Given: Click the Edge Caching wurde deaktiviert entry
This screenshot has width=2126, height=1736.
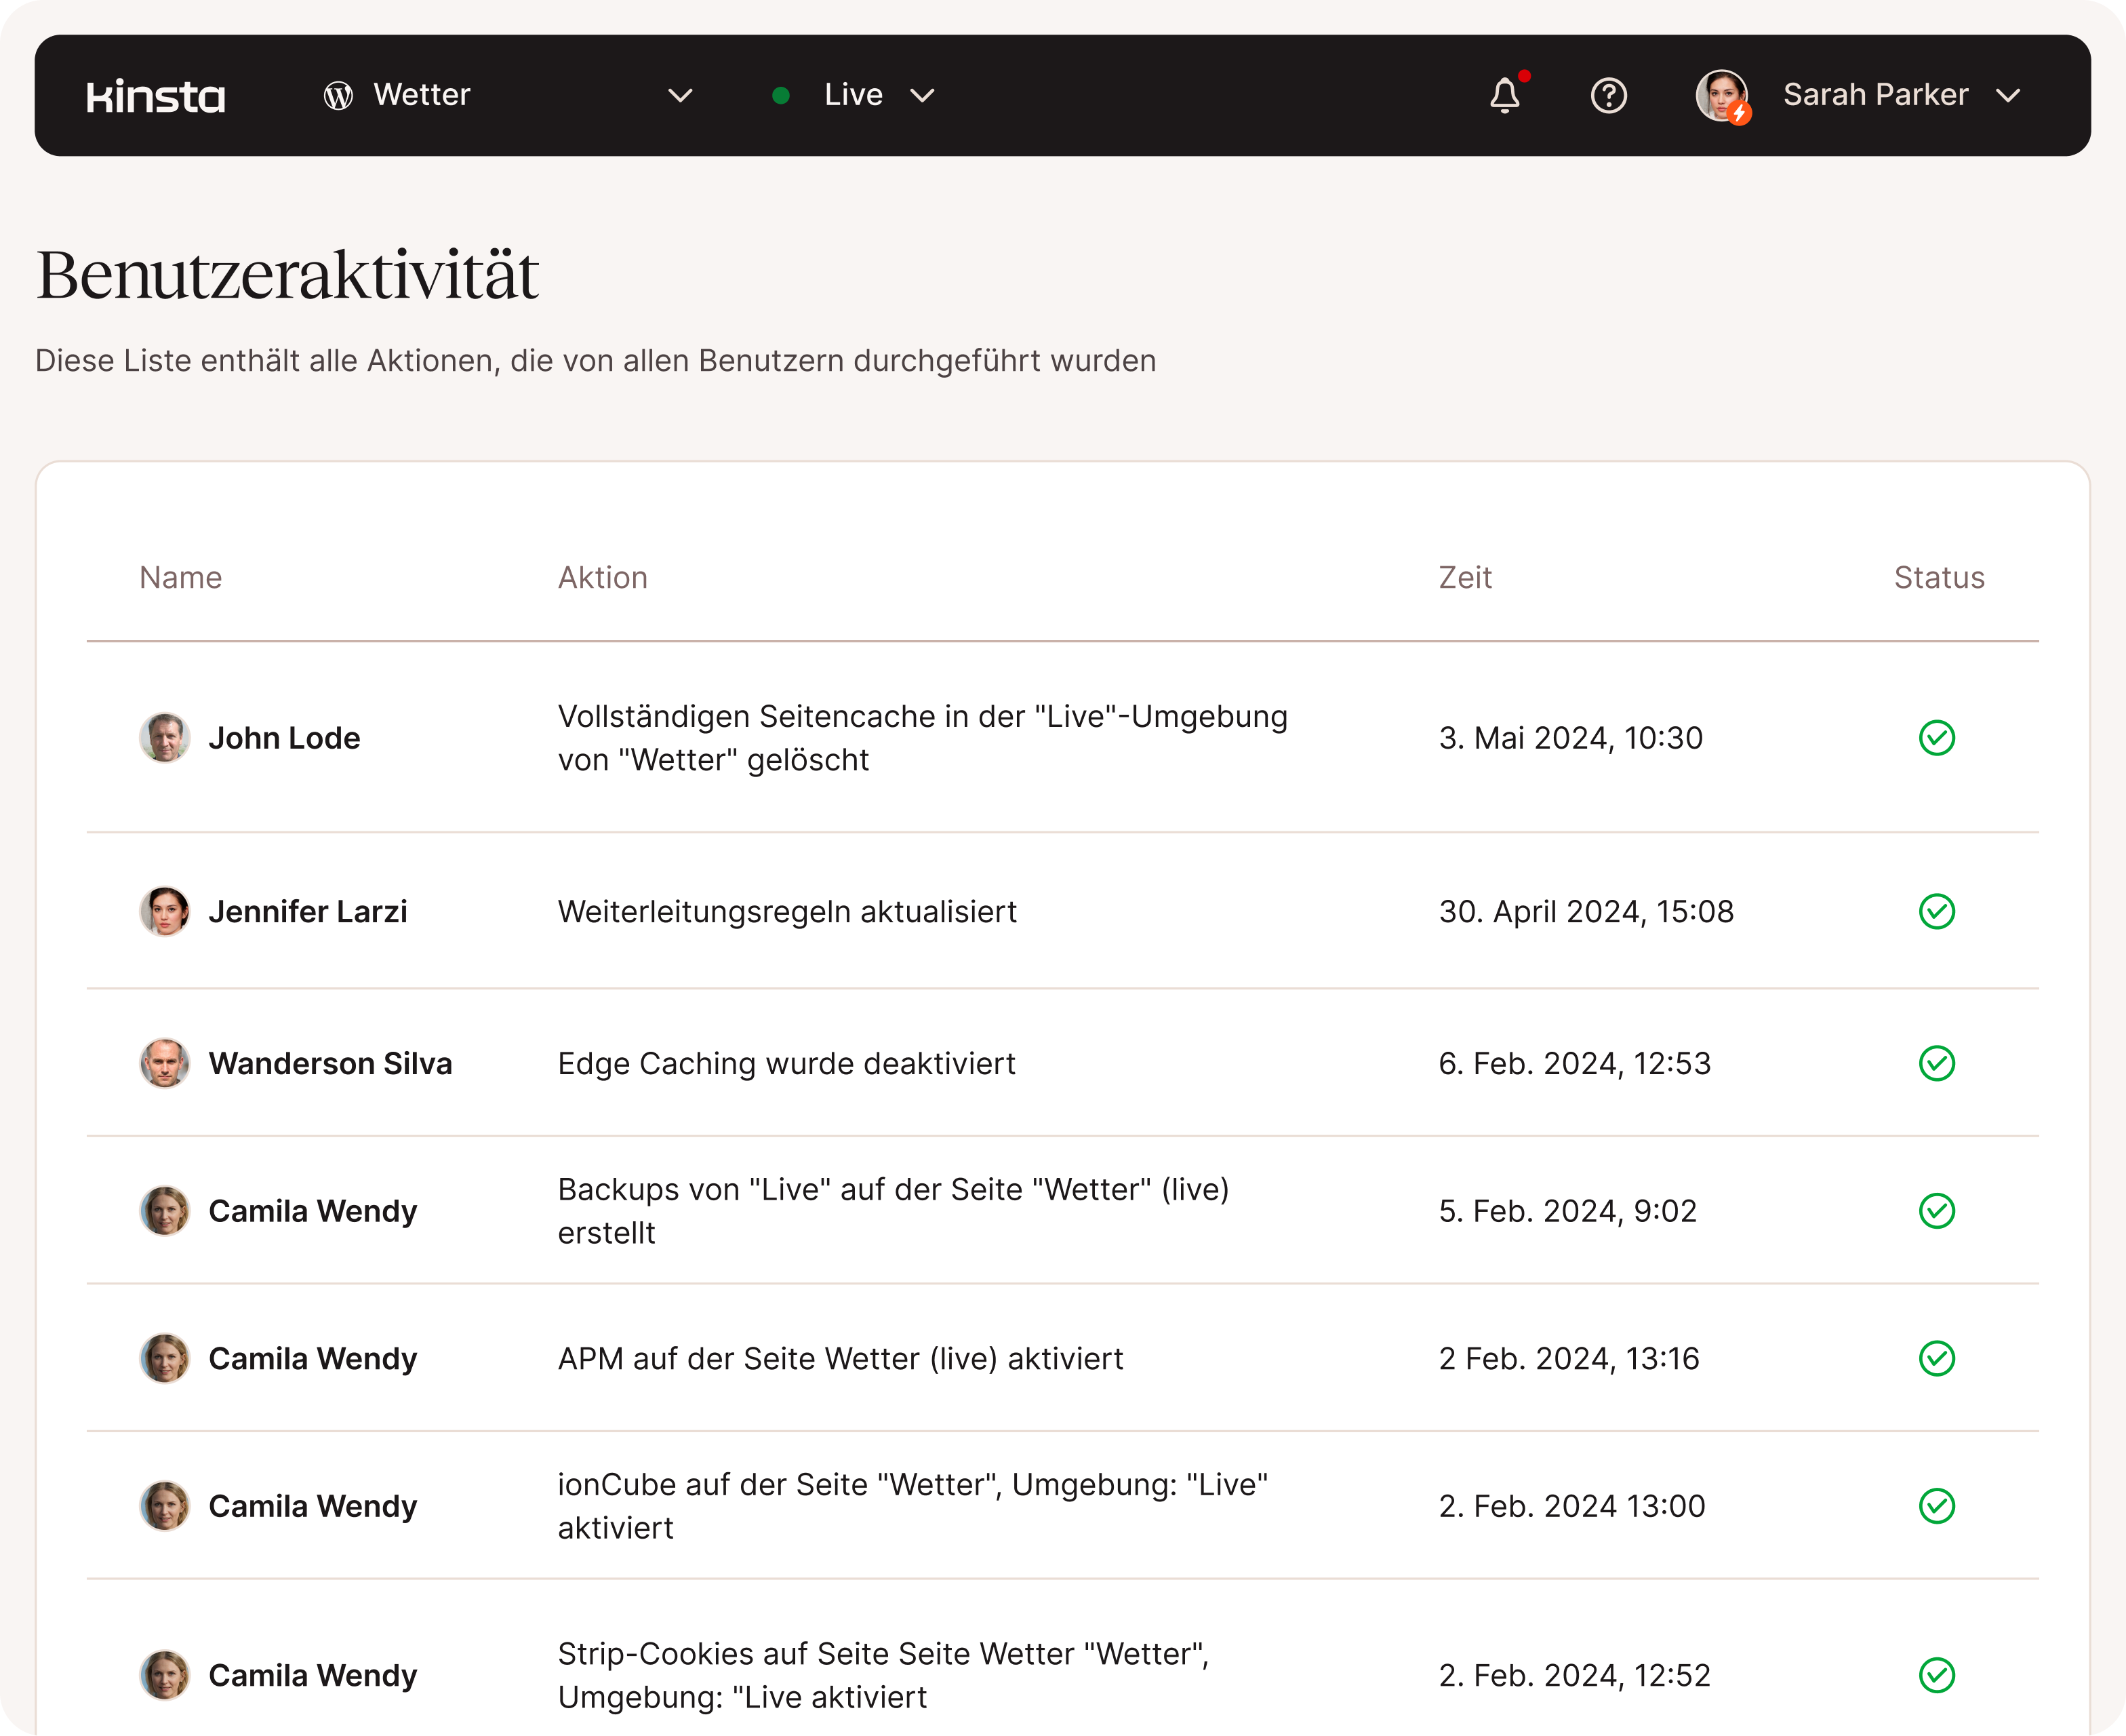Looking at the screenshot, I should tap(786, 1063).
